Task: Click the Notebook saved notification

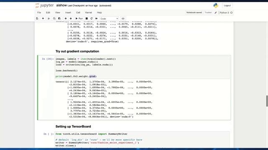Action: (x=194, y=12)
